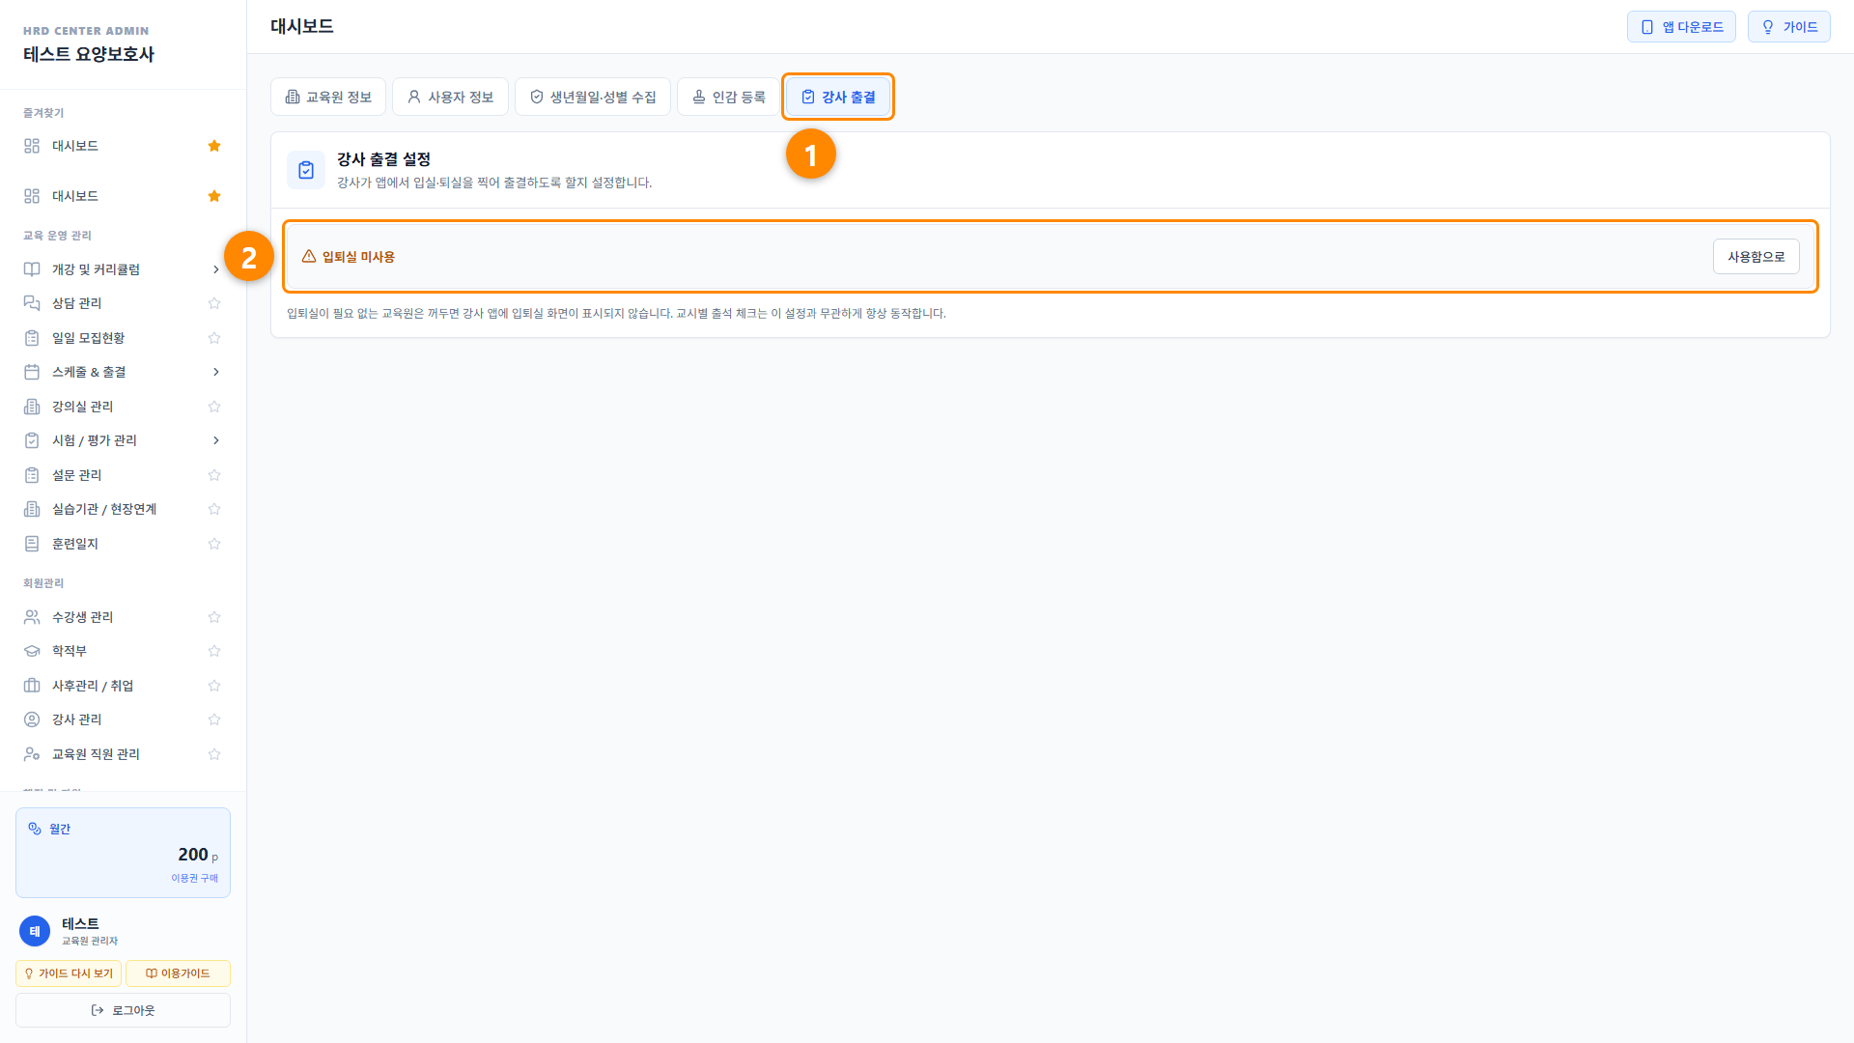
Task: Click the 테스트 user avatar circle
Action: (x=35, y=931)
